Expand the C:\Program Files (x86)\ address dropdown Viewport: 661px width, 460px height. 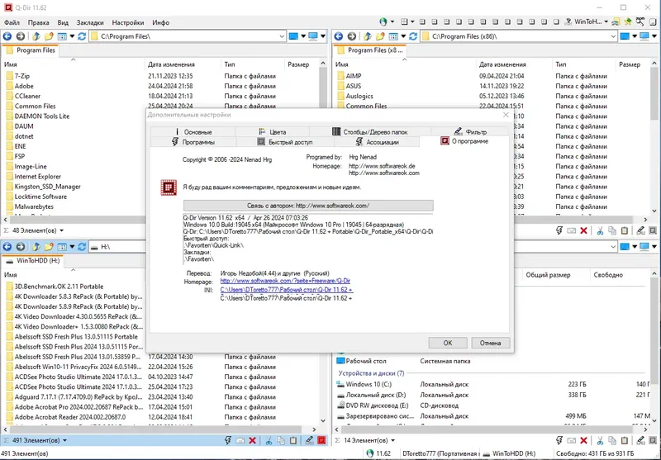click(x=613, y=36)
